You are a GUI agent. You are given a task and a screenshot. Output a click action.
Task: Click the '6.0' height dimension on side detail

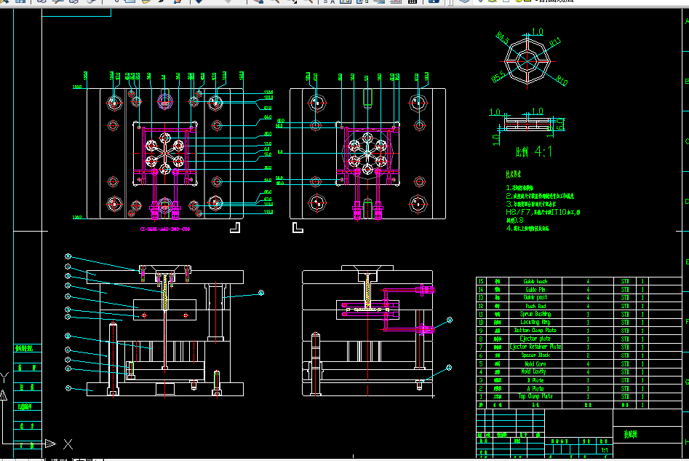(x=559, y=125)
